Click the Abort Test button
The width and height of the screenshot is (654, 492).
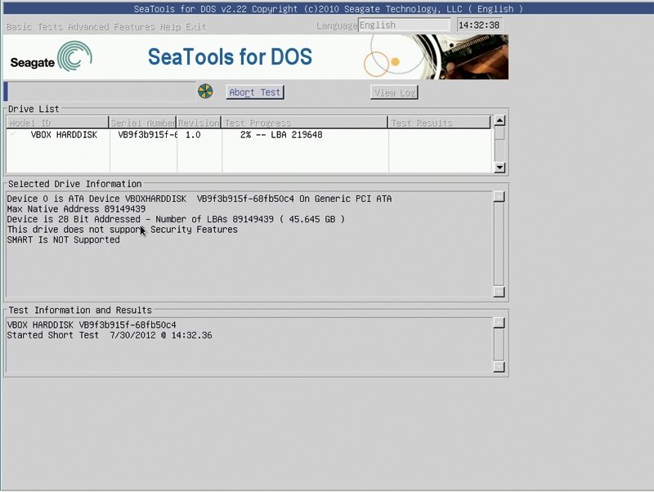pyautogui.click(x=255, y=92)
